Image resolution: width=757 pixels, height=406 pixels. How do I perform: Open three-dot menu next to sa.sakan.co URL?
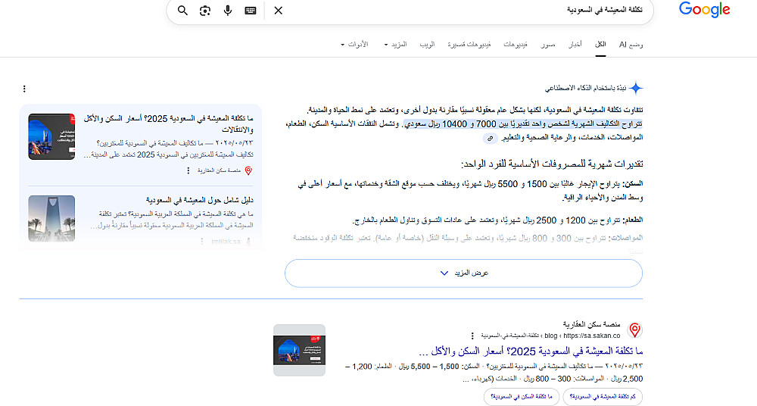472,336
